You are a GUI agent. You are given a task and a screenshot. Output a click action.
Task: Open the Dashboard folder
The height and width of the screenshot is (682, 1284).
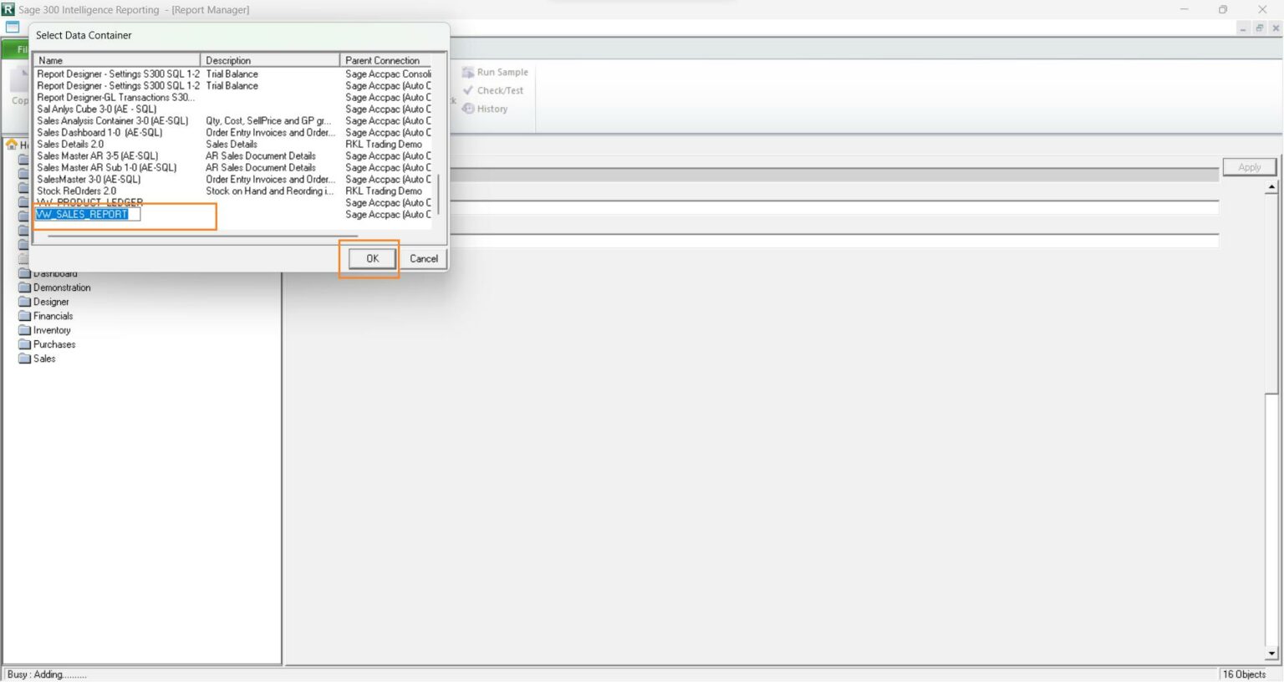tap(53, 273)
